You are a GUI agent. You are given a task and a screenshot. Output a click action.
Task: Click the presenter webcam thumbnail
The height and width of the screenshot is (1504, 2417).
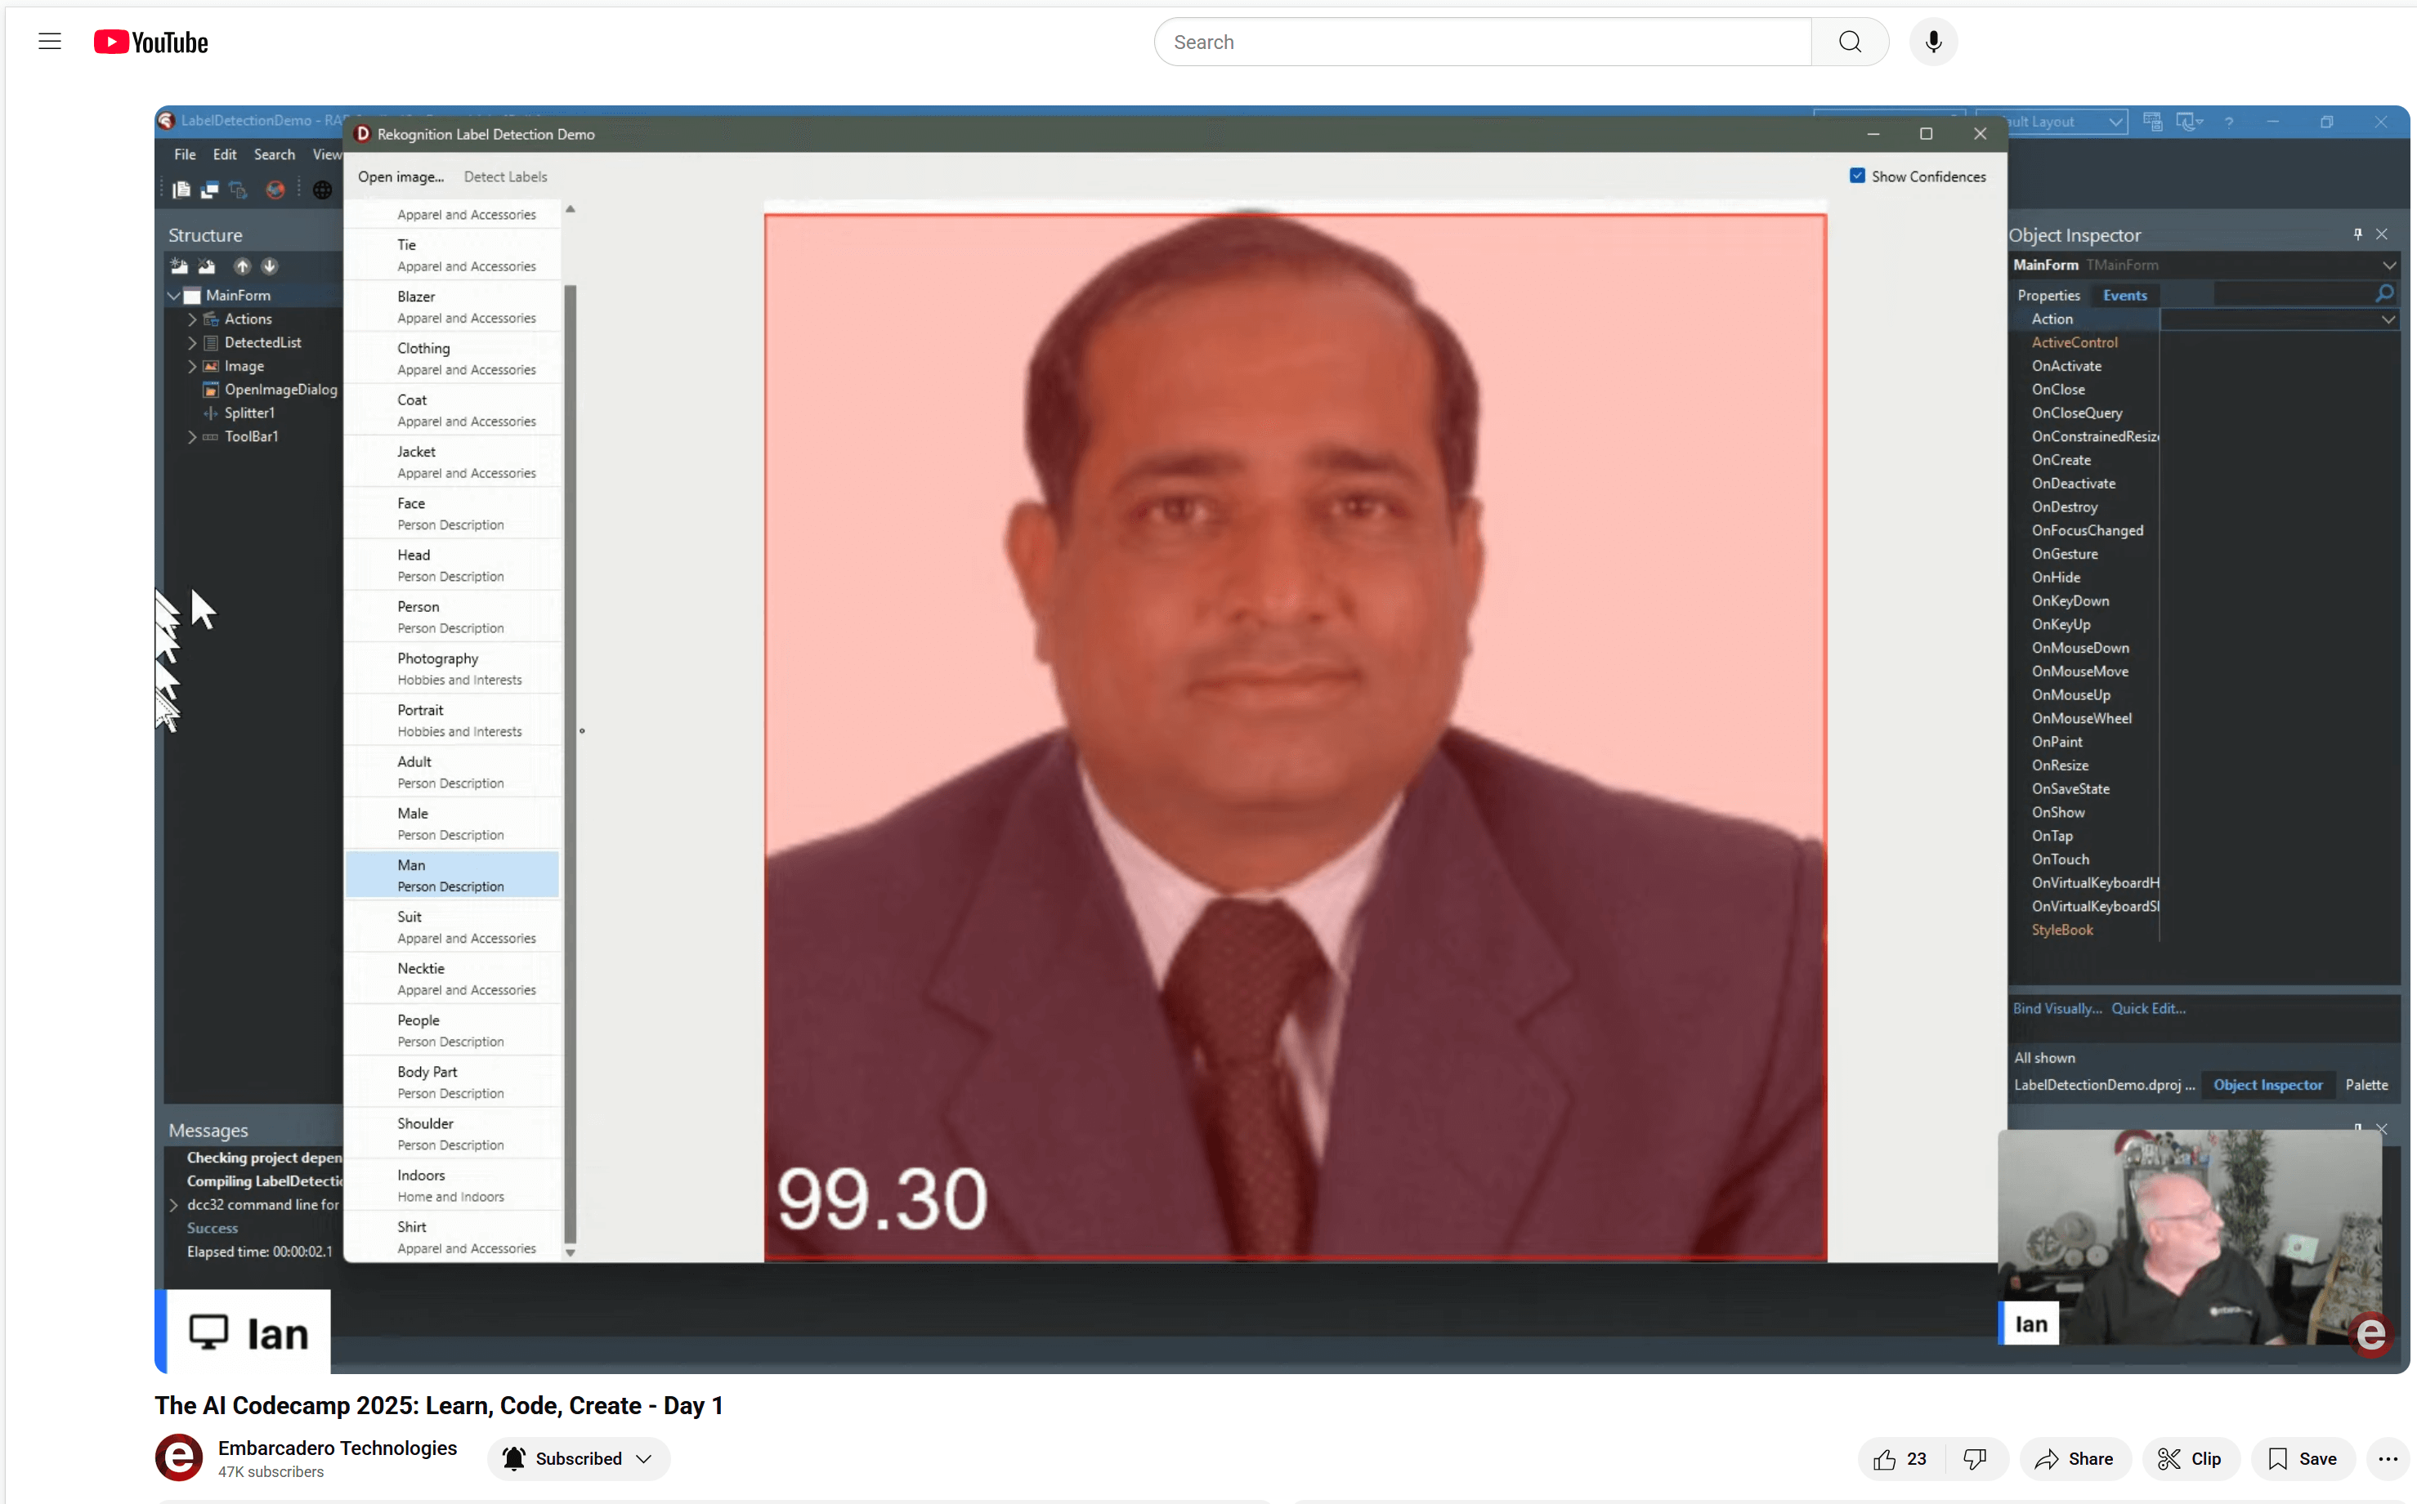2189,1236
